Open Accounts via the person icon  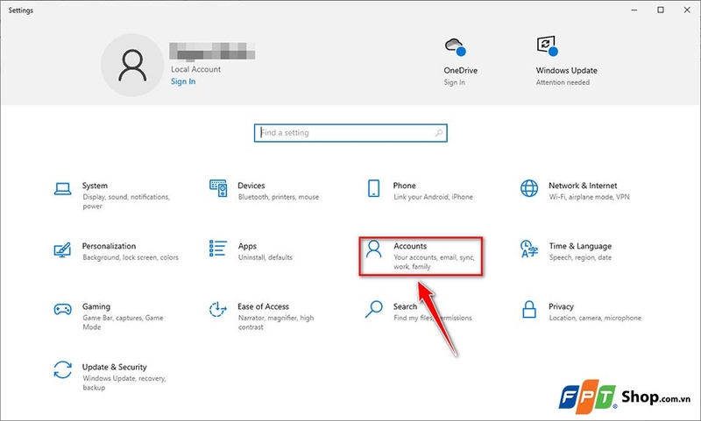point(374,250)
